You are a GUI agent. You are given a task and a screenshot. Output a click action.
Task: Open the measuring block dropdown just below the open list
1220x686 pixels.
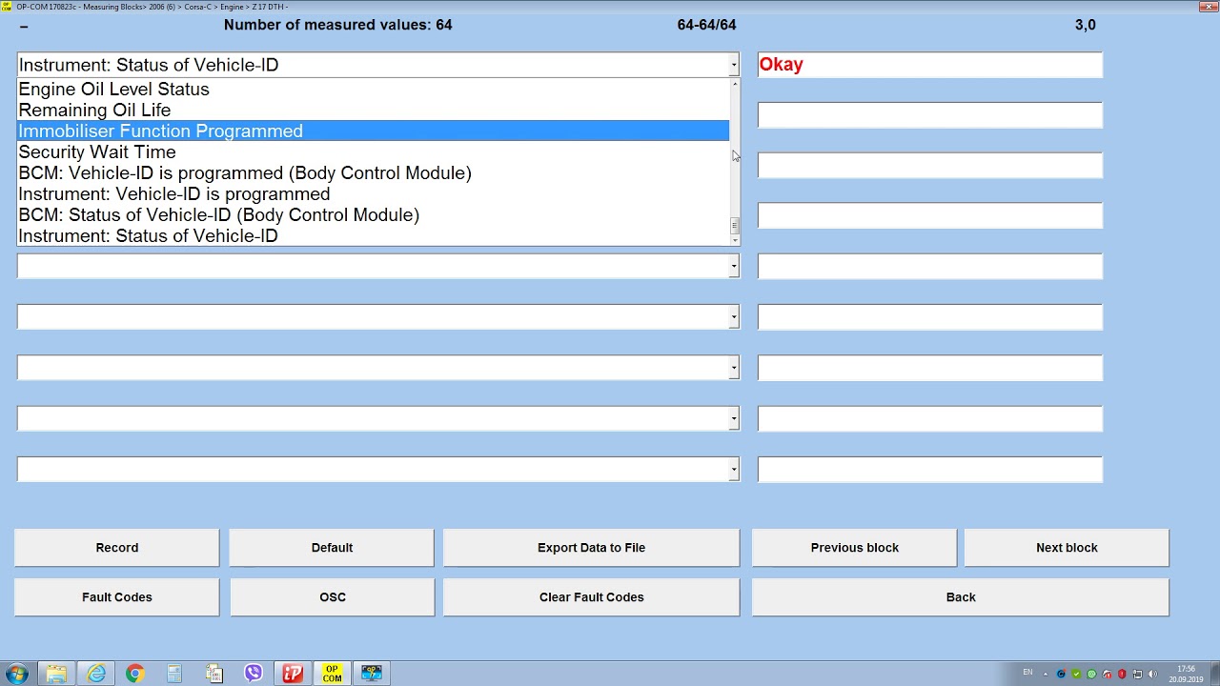[734, 267]
